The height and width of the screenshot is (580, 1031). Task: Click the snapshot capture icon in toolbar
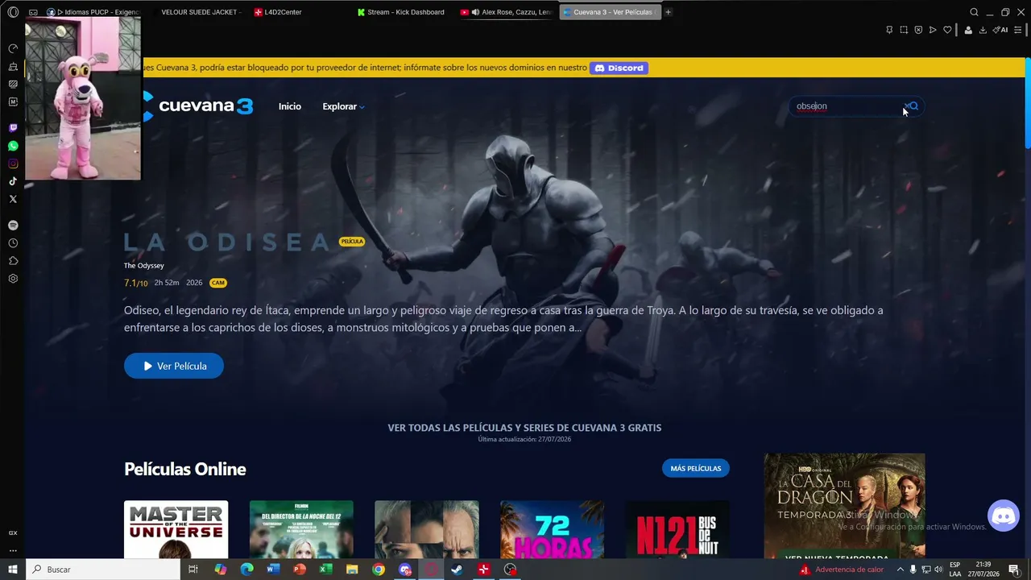904,30
